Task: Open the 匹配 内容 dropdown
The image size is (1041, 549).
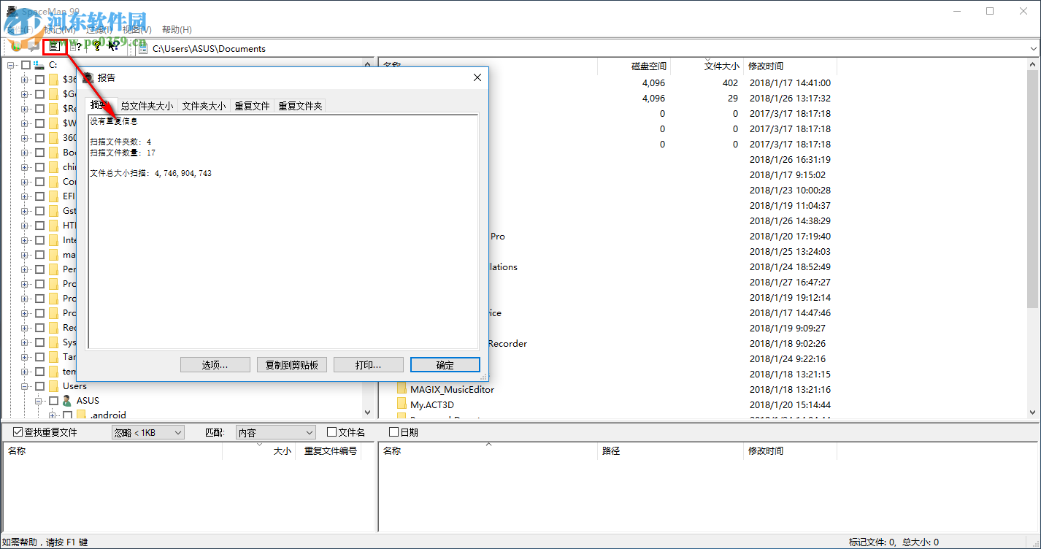Action: [276, 433]
